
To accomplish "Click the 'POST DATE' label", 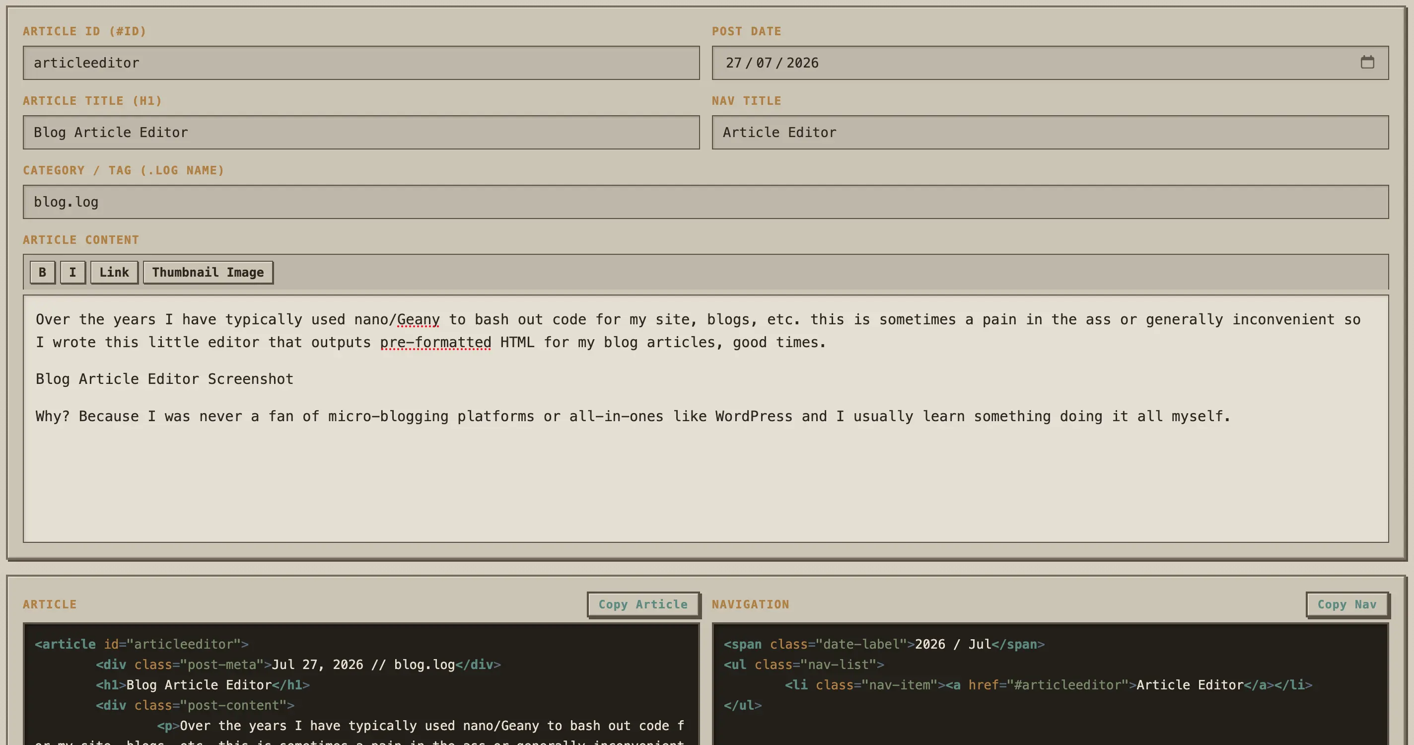I will click(x=747, y=31).
